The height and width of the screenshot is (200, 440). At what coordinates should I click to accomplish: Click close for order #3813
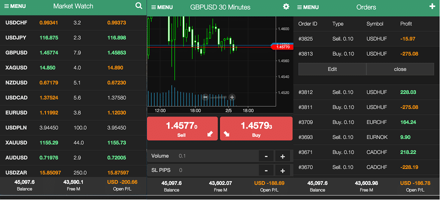point(400,69)
